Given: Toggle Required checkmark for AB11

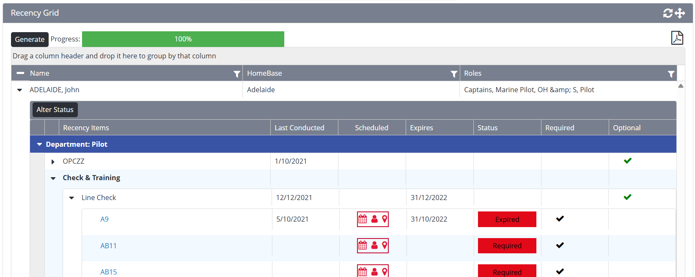Looking at the screenshot, I should [560, 245].
